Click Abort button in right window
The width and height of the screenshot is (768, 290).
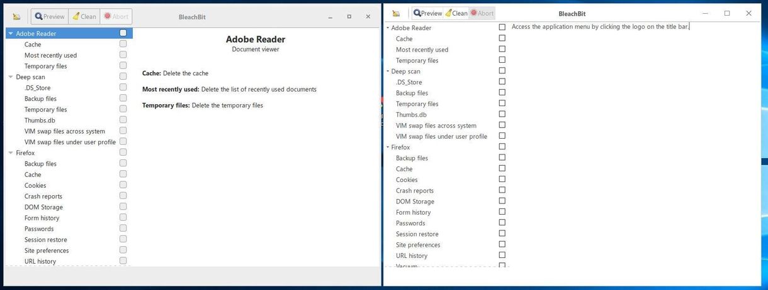point(482,13)
